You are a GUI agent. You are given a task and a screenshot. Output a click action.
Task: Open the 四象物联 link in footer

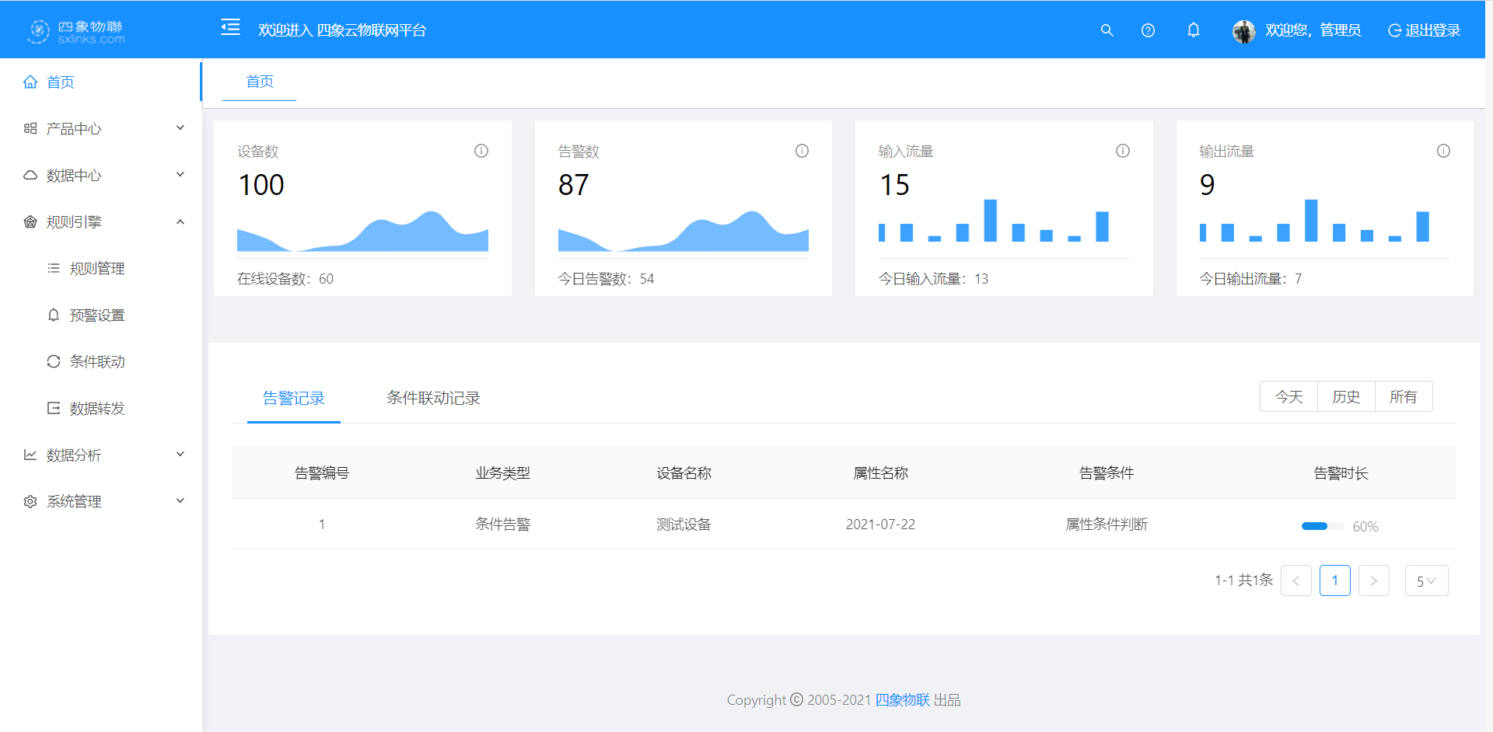coord(902,700)
